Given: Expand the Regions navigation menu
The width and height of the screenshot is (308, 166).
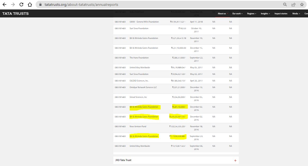Looking at the screenshot, I should click(x=252, y=13).
